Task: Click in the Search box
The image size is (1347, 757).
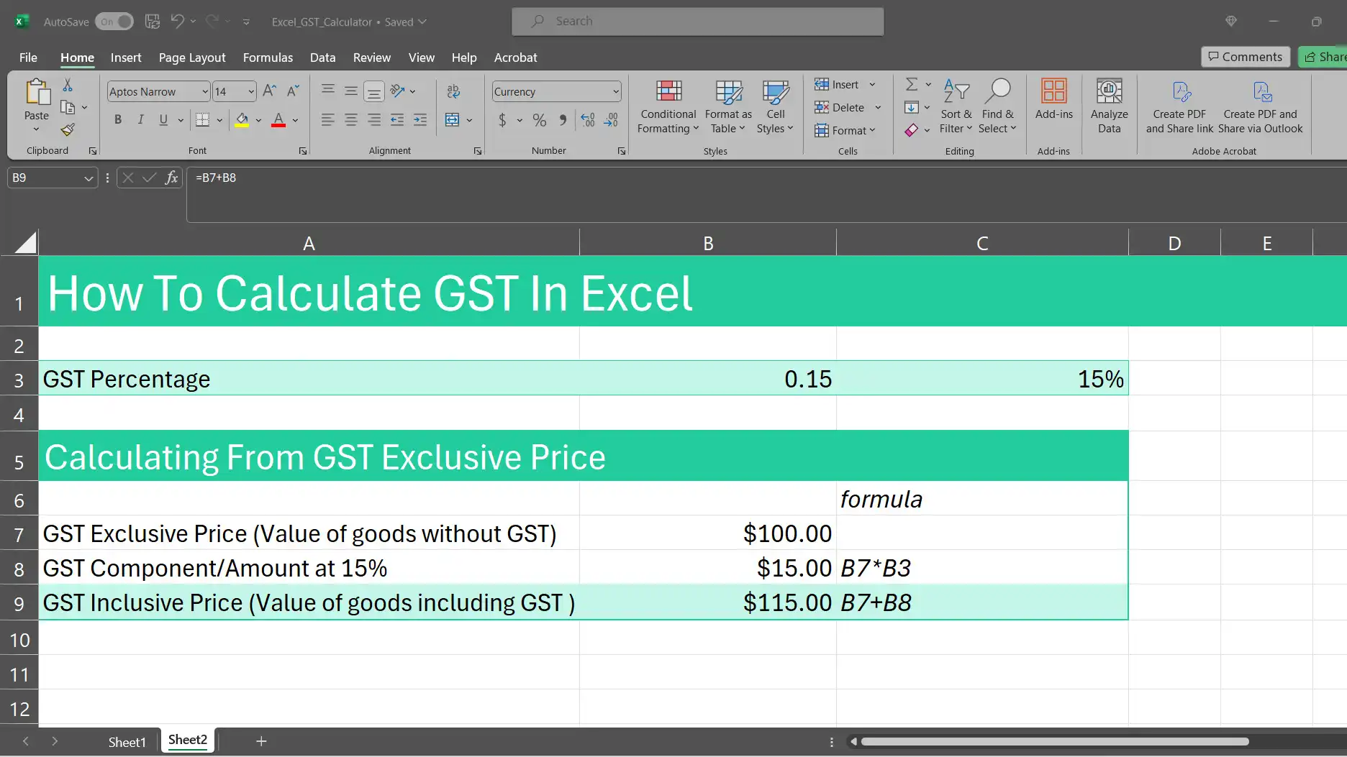Action: (x=698, y=22)
